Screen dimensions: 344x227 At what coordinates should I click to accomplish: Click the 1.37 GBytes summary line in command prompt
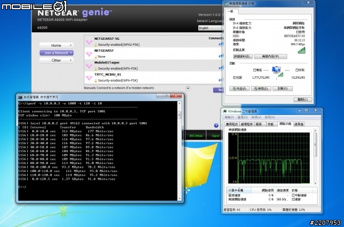point(67,179)
